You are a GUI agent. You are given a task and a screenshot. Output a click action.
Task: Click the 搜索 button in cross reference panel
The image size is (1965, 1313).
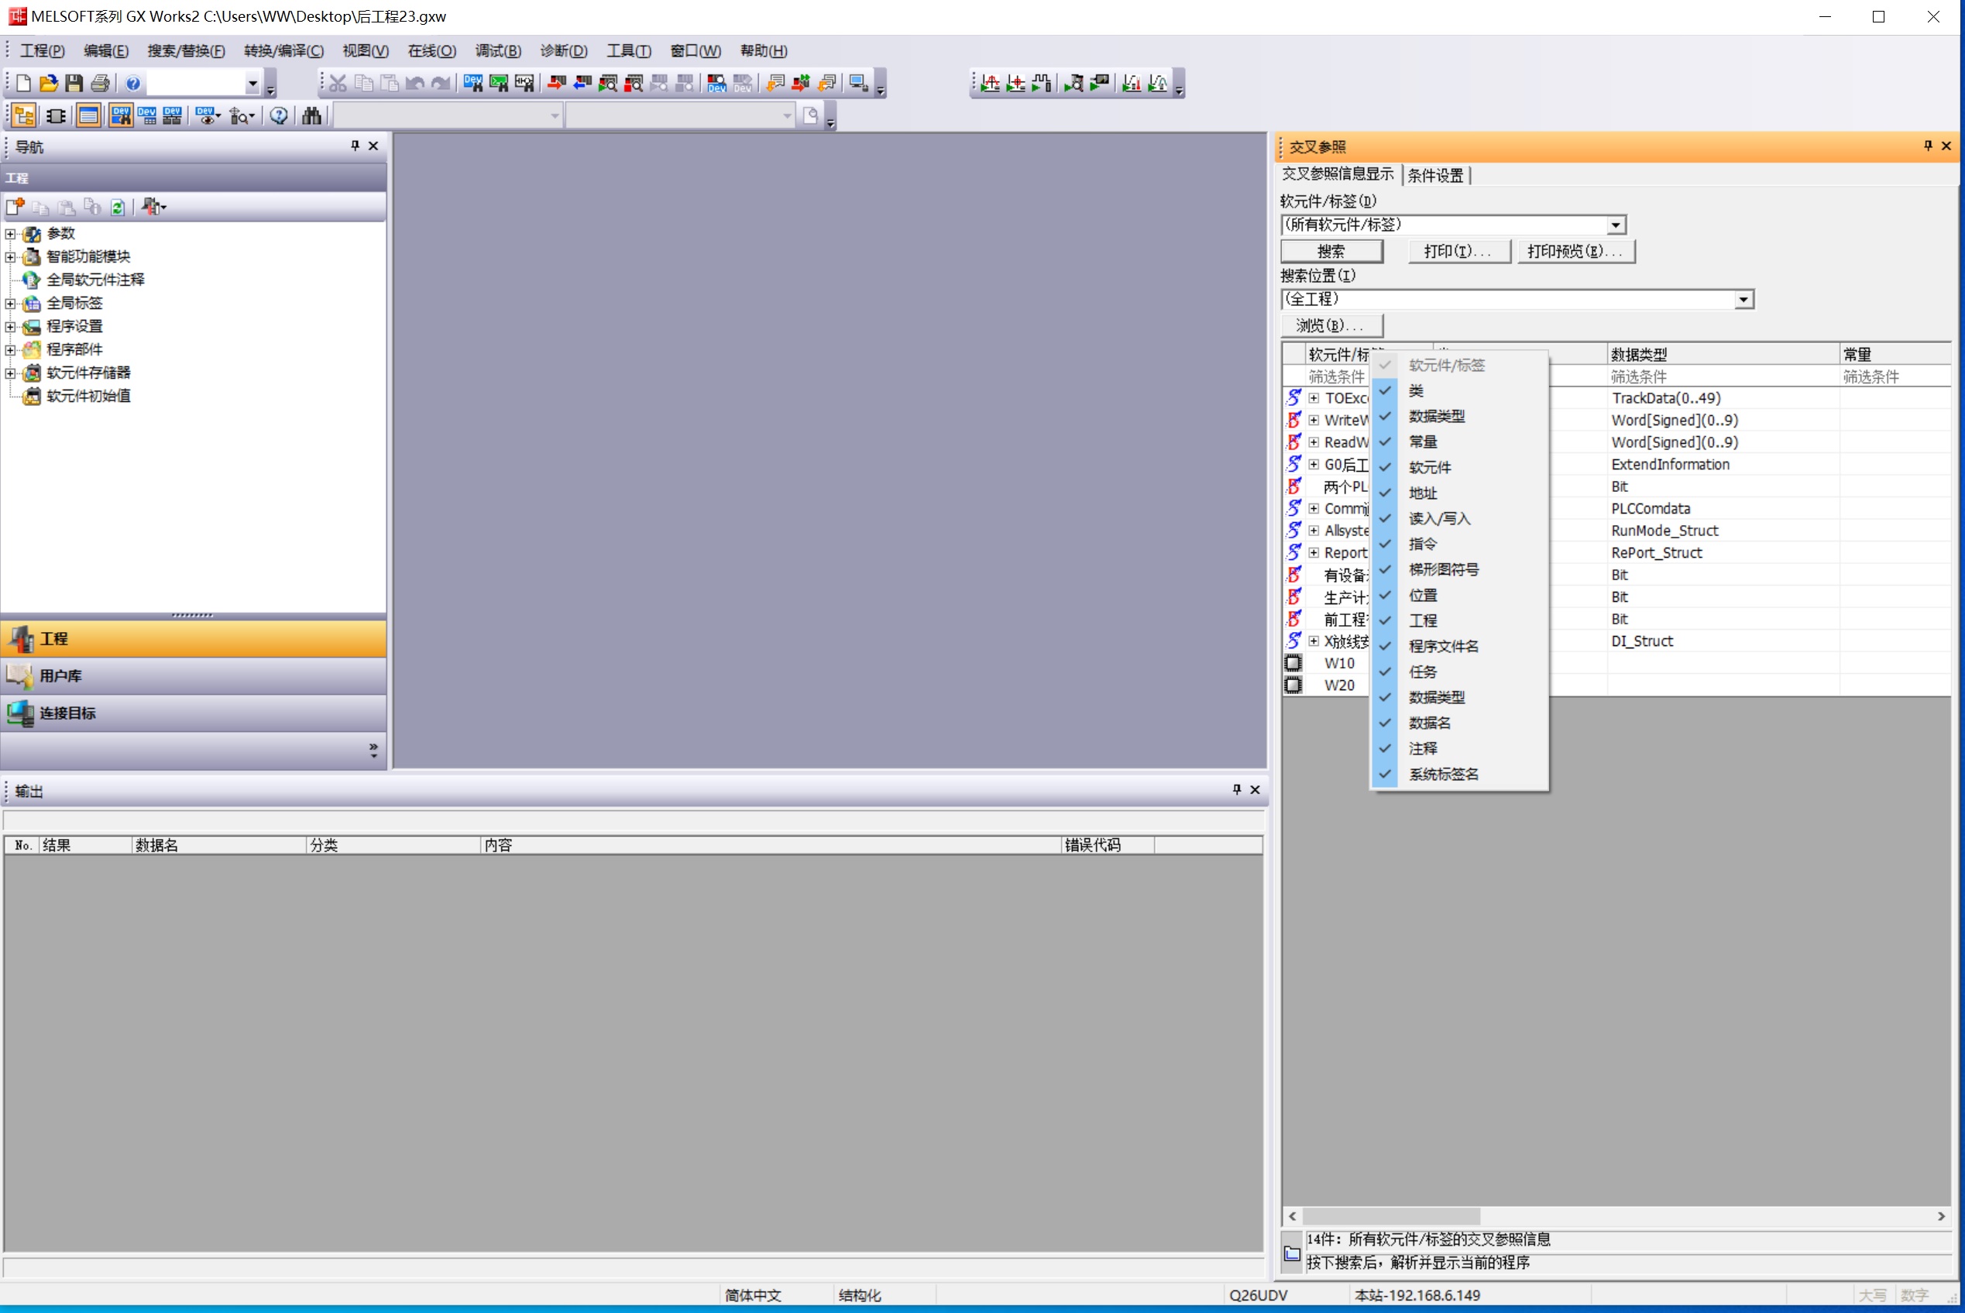[x=1331, y=251]
